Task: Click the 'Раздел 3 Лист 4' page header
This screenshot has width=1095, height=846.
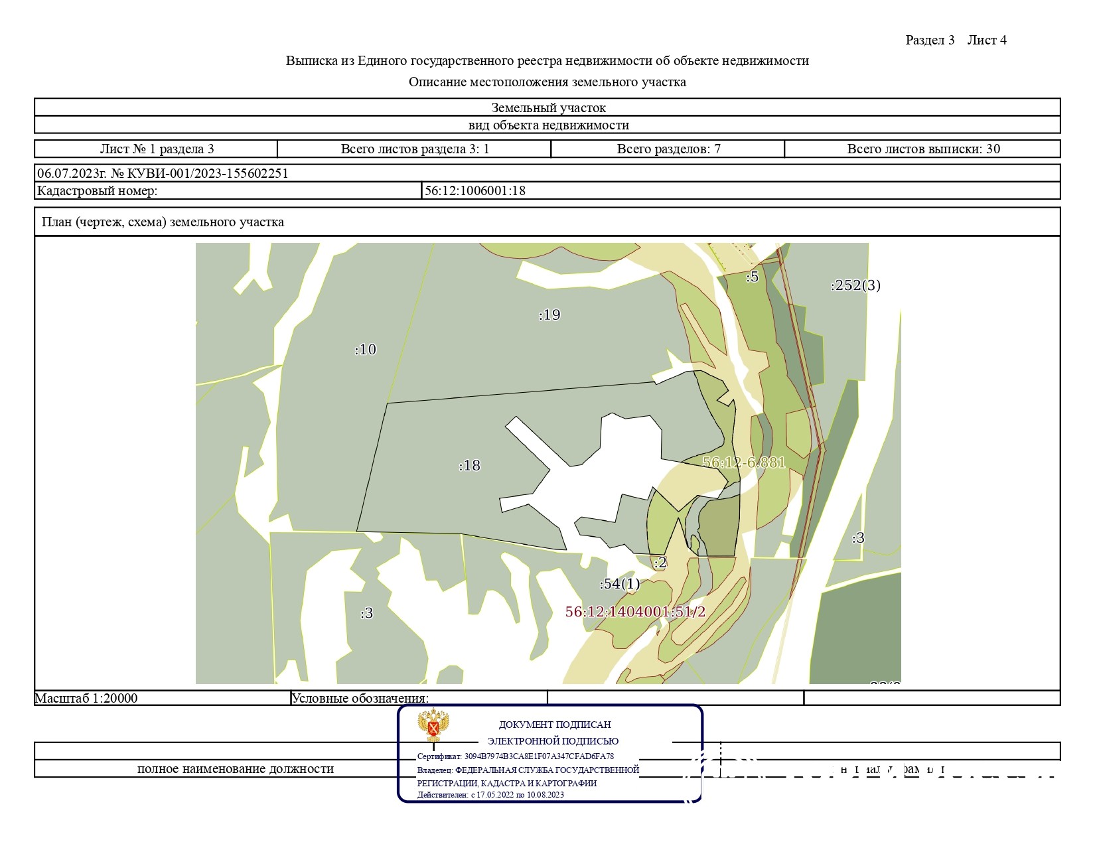Action: (x=956, y=40)
